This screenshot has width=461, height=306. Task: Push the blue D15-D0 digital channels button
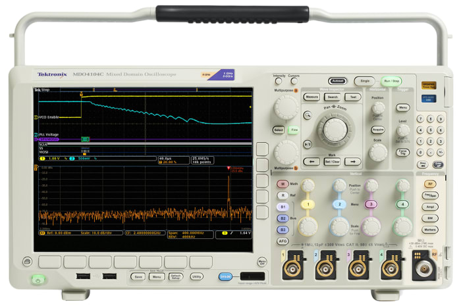[x=225, y=276]
